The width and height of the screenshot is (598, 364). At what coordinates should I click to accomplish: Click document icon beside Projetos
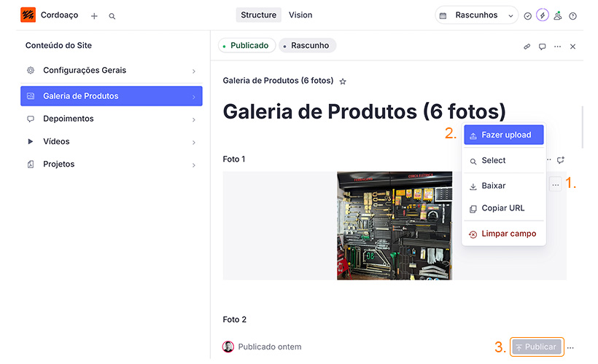[31, 164]
